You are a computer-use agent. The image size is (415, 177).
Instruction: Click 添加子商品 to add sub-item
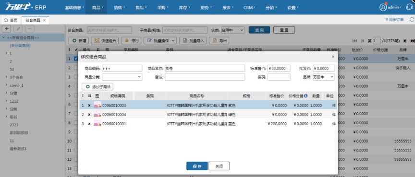pos(98,87)
